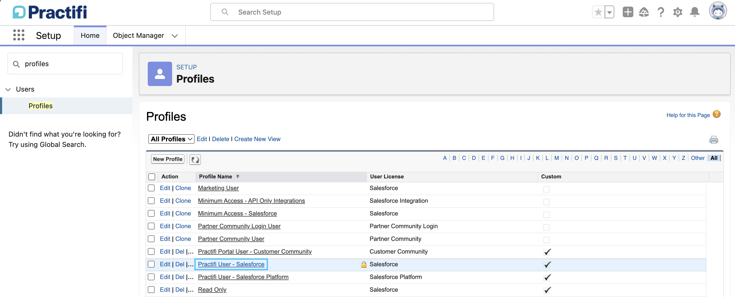Sort by Profile Name column header
This screenshot has height=297, width=735.
coord(216,177)
